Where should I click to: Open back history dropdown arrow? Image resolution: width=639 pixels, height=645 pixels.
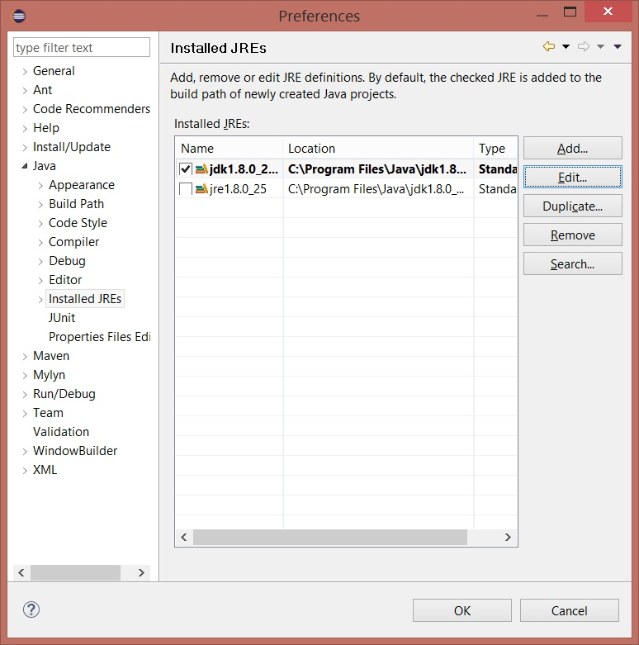click(566, 46)
